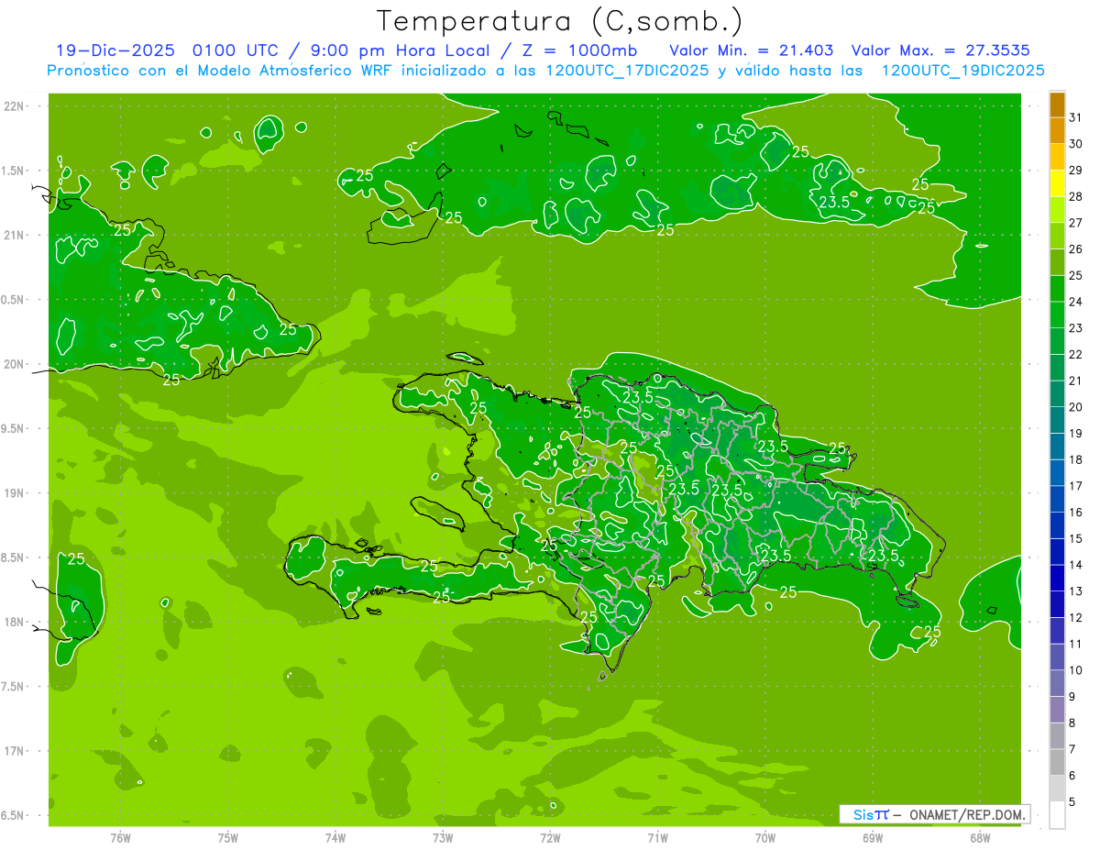The height and width of the screenshot is (850, 1100).
Task: Click the '76W' longitude label
Action: [120, 838]
